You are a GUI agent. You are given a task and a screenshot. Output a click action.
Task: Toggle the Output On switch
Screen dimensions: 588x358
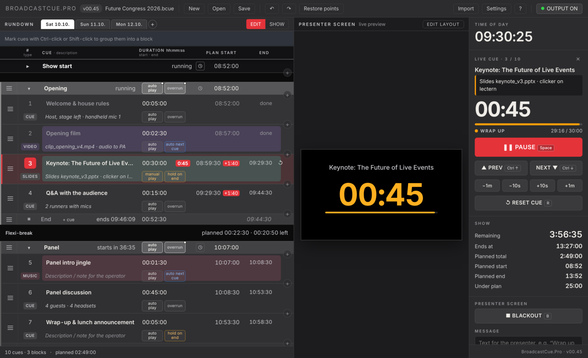tap(559, 8)
